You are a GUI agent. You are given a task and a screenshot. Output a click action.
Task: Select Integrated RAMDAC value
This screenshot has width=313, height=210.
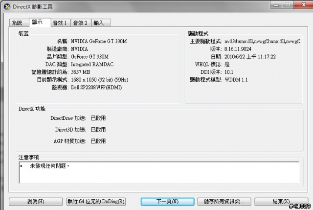pyautogui.click(x=92, y=64)
